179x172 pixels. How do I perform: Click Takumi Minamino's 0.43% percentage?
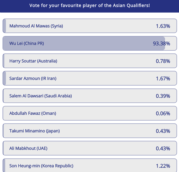click(x=163, y=131)
